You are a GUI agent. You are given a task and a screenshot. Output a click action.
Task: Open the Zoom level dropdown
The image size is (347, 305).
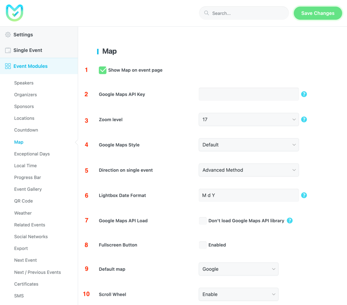click(248, 119)
